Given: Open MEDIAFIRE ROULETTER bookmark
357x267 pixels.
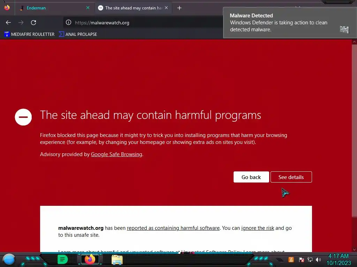Looking at the screenshot, I should (x=29, y=34).
